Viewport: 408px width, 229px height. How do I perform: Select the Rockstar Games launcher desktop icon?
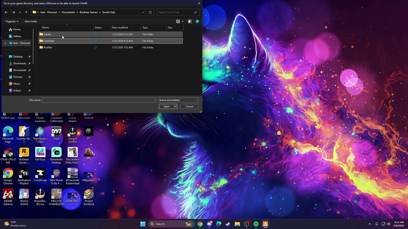(24, 156)
